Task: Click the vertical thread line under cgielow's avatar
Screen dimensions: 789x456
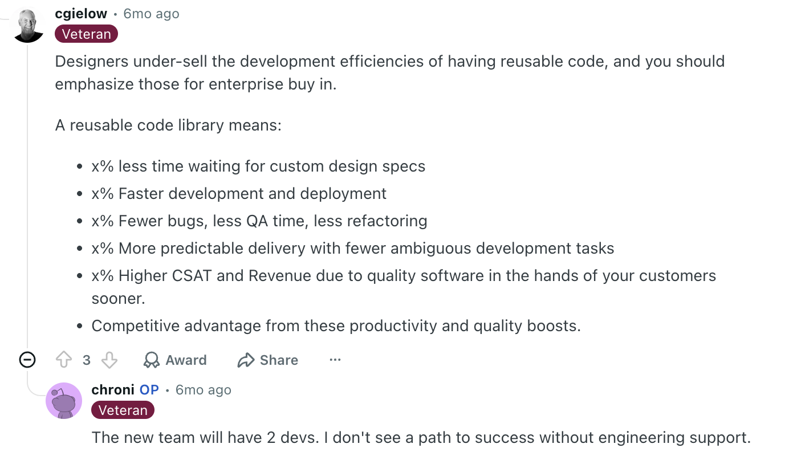Action: pos(27,194)
